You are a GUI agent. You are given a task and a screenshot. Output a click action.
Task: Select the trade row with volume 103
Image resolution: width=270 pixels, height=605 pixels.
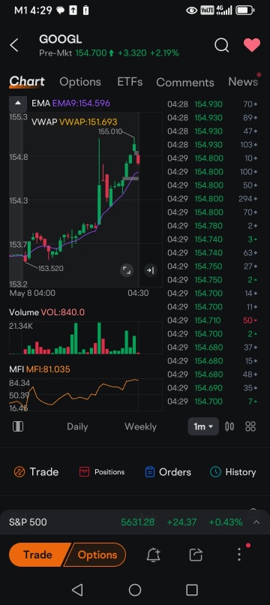[212, 145]
